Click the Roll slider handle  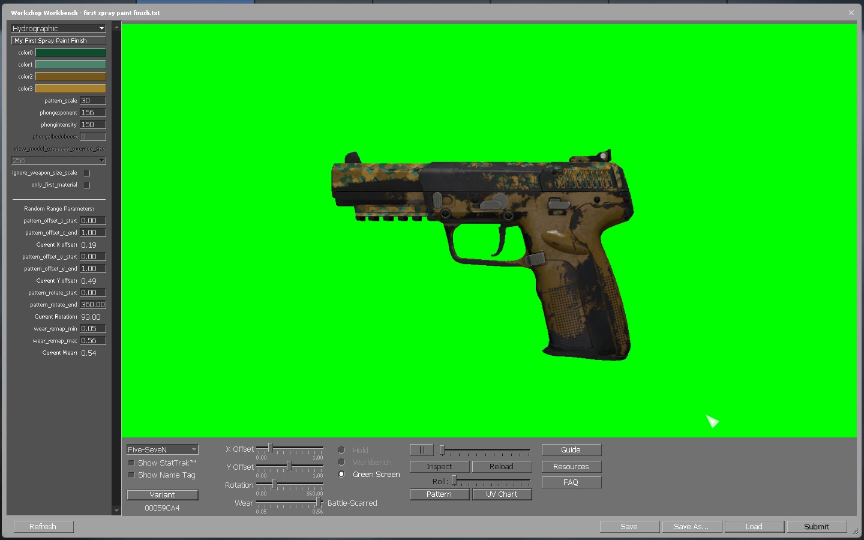coord(454,480)
